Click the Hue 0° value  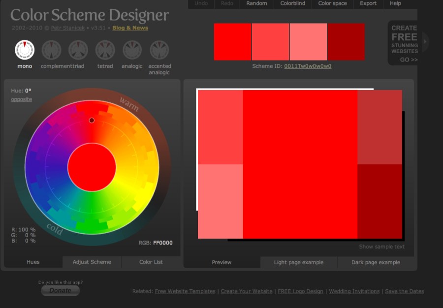[x=28, y=91]
